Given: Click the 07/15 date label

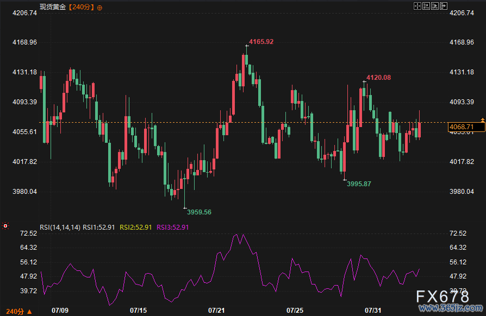Looking at the screenshot, I should 138,311.
